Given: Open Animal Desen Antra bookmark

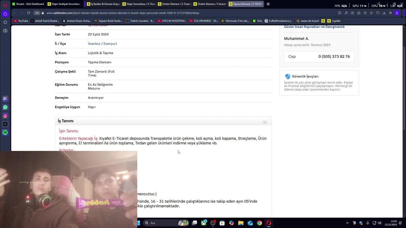Looking at the screenshot, I should (76, 21).
